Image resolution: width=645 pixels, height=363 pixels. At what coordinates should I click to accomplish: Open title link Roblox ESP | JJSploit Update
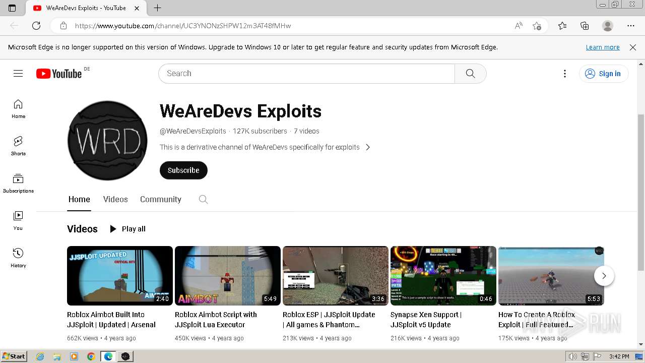(x=329, y=320)
